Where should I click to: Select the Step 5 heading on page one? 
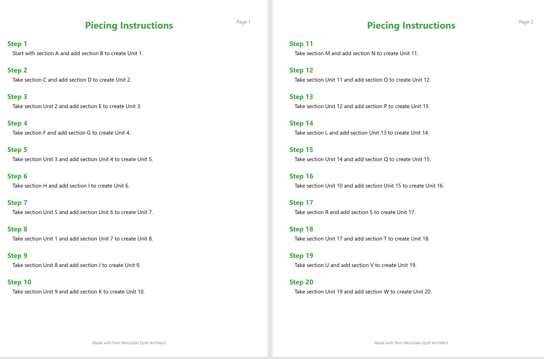click(x=17, y=150)
